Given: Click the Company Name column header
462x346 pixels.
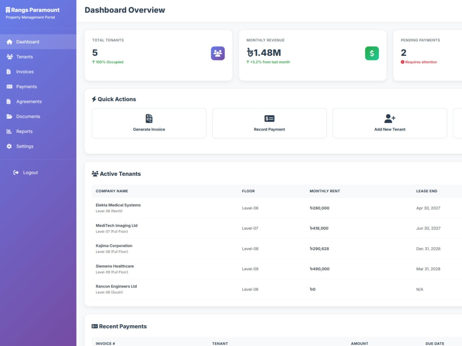Looking at the screenshot, I should click(112, 191).
